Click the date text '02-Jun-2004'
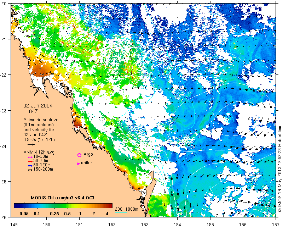Image resolution: width=283 pixels, height=227 pixels. [x=38, y=106]
